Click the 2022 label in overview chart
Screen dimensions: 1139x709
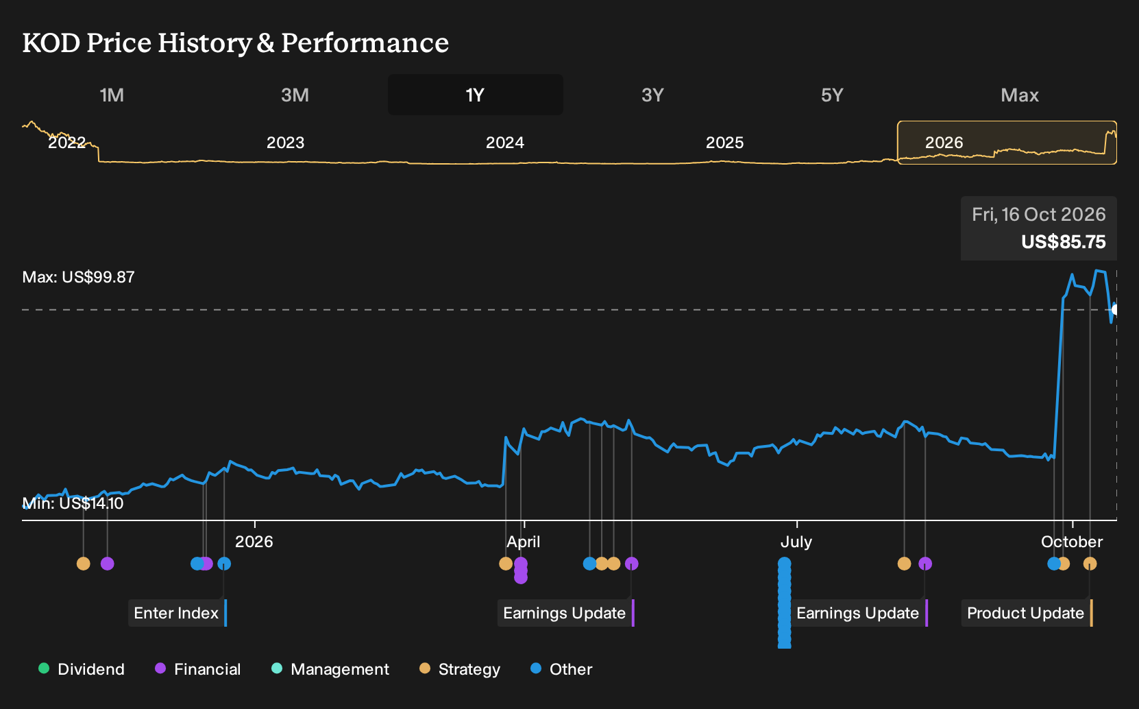tap(66, 143)
